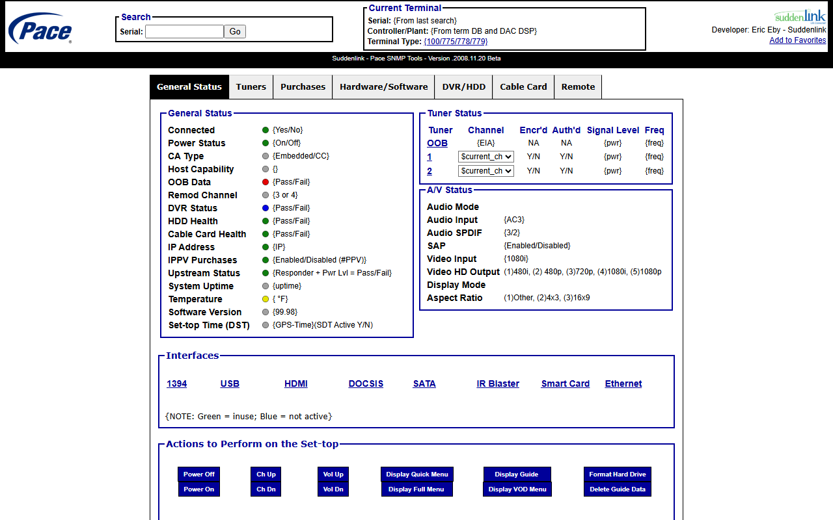The image size is (833, 520).
Task: Open the 1394 interface link
Action: [x=177, y=383]
